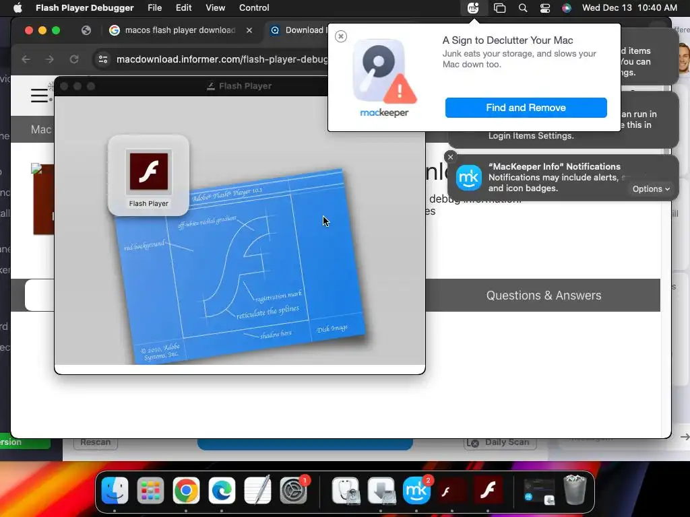The image size is (690, 517).
Task: Click the Siri icon in menu bar
Action: (566, 7)
